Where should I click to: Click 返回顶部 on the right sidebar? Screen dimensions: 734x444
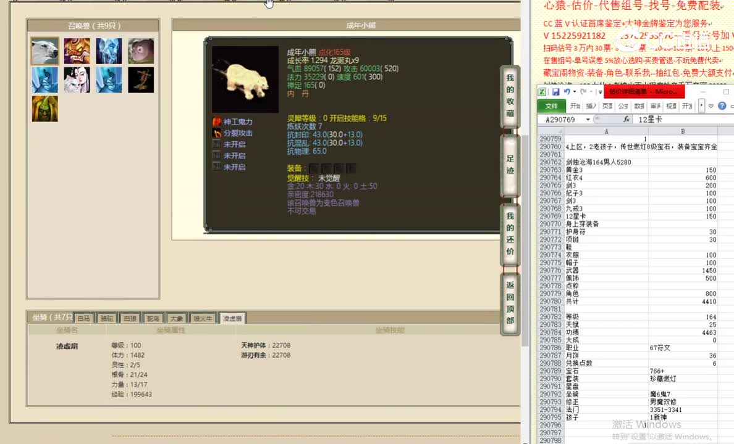(509, 303)
